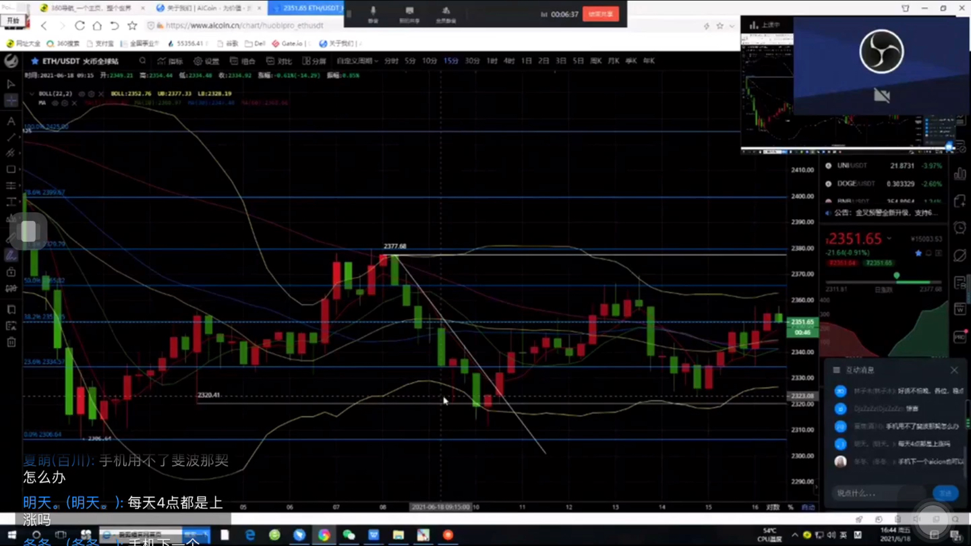Image resolution: width=971 pixels, height=546 pixels.
Task: Click the 说点什么 chat input field
Action: tap(880, 493)
